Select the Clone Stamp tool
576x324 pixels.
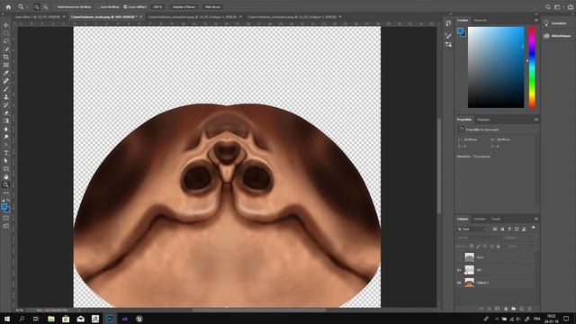click(6, 97)
